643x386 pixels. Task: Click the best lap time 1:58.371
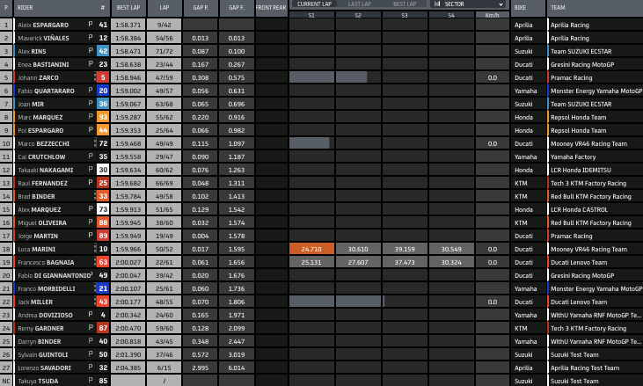[x=128, y=25]
